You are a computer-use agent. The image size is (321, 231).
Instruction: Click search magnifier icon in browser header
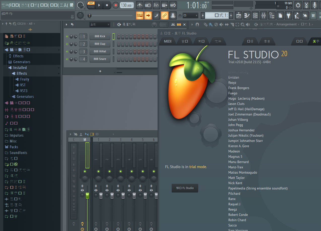coord(14,24)
